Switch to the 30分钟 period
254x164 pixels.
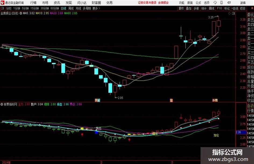[45, 8]
